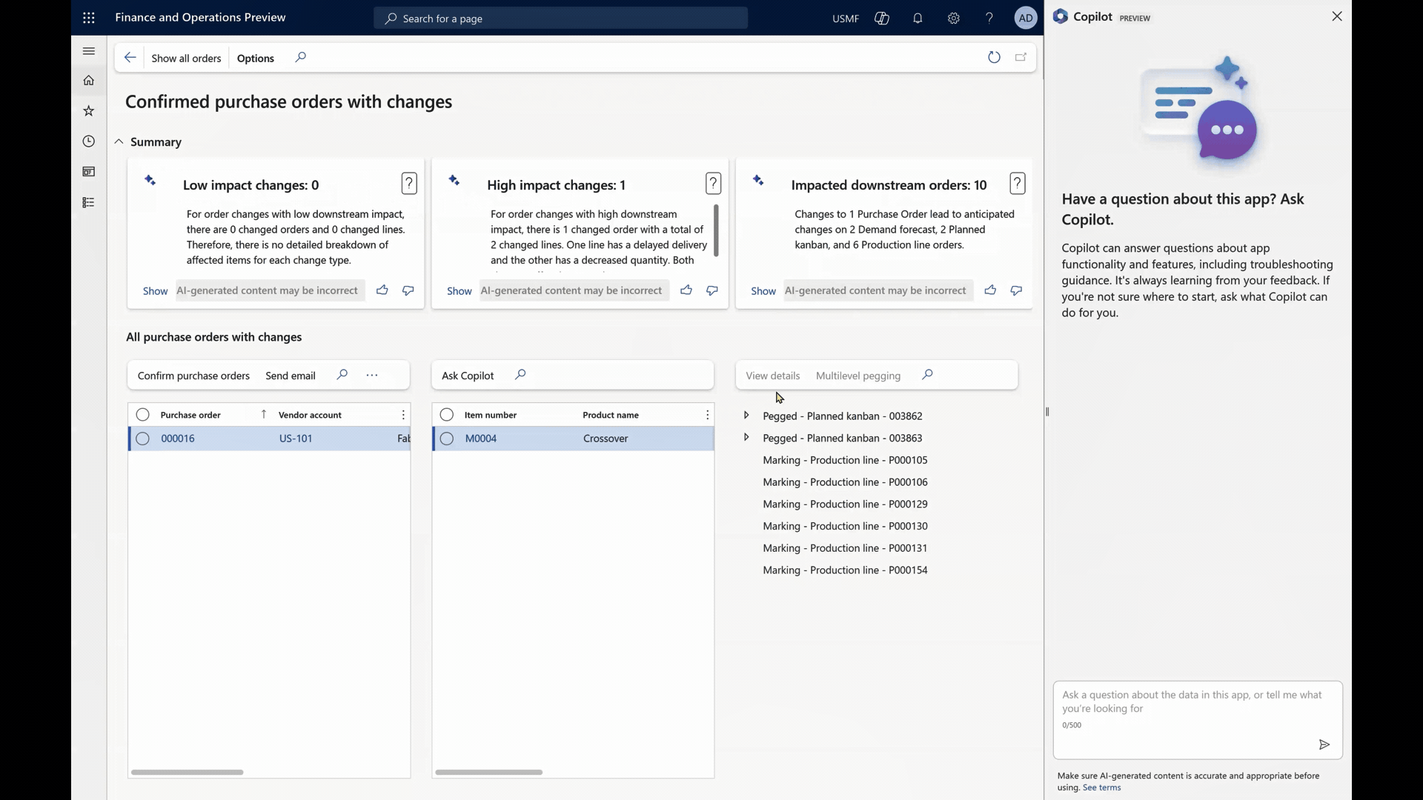Open the app launcher waffle icon
The image size is (1423, 800).
pyautogui.click(x=89, y=18)
